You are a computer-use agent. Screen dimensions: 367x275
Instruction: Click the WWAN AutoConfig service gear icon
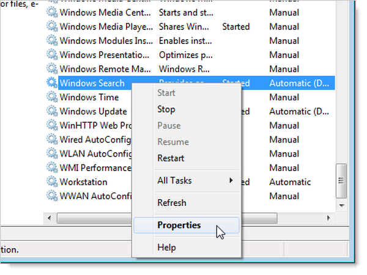pos(51,196)
